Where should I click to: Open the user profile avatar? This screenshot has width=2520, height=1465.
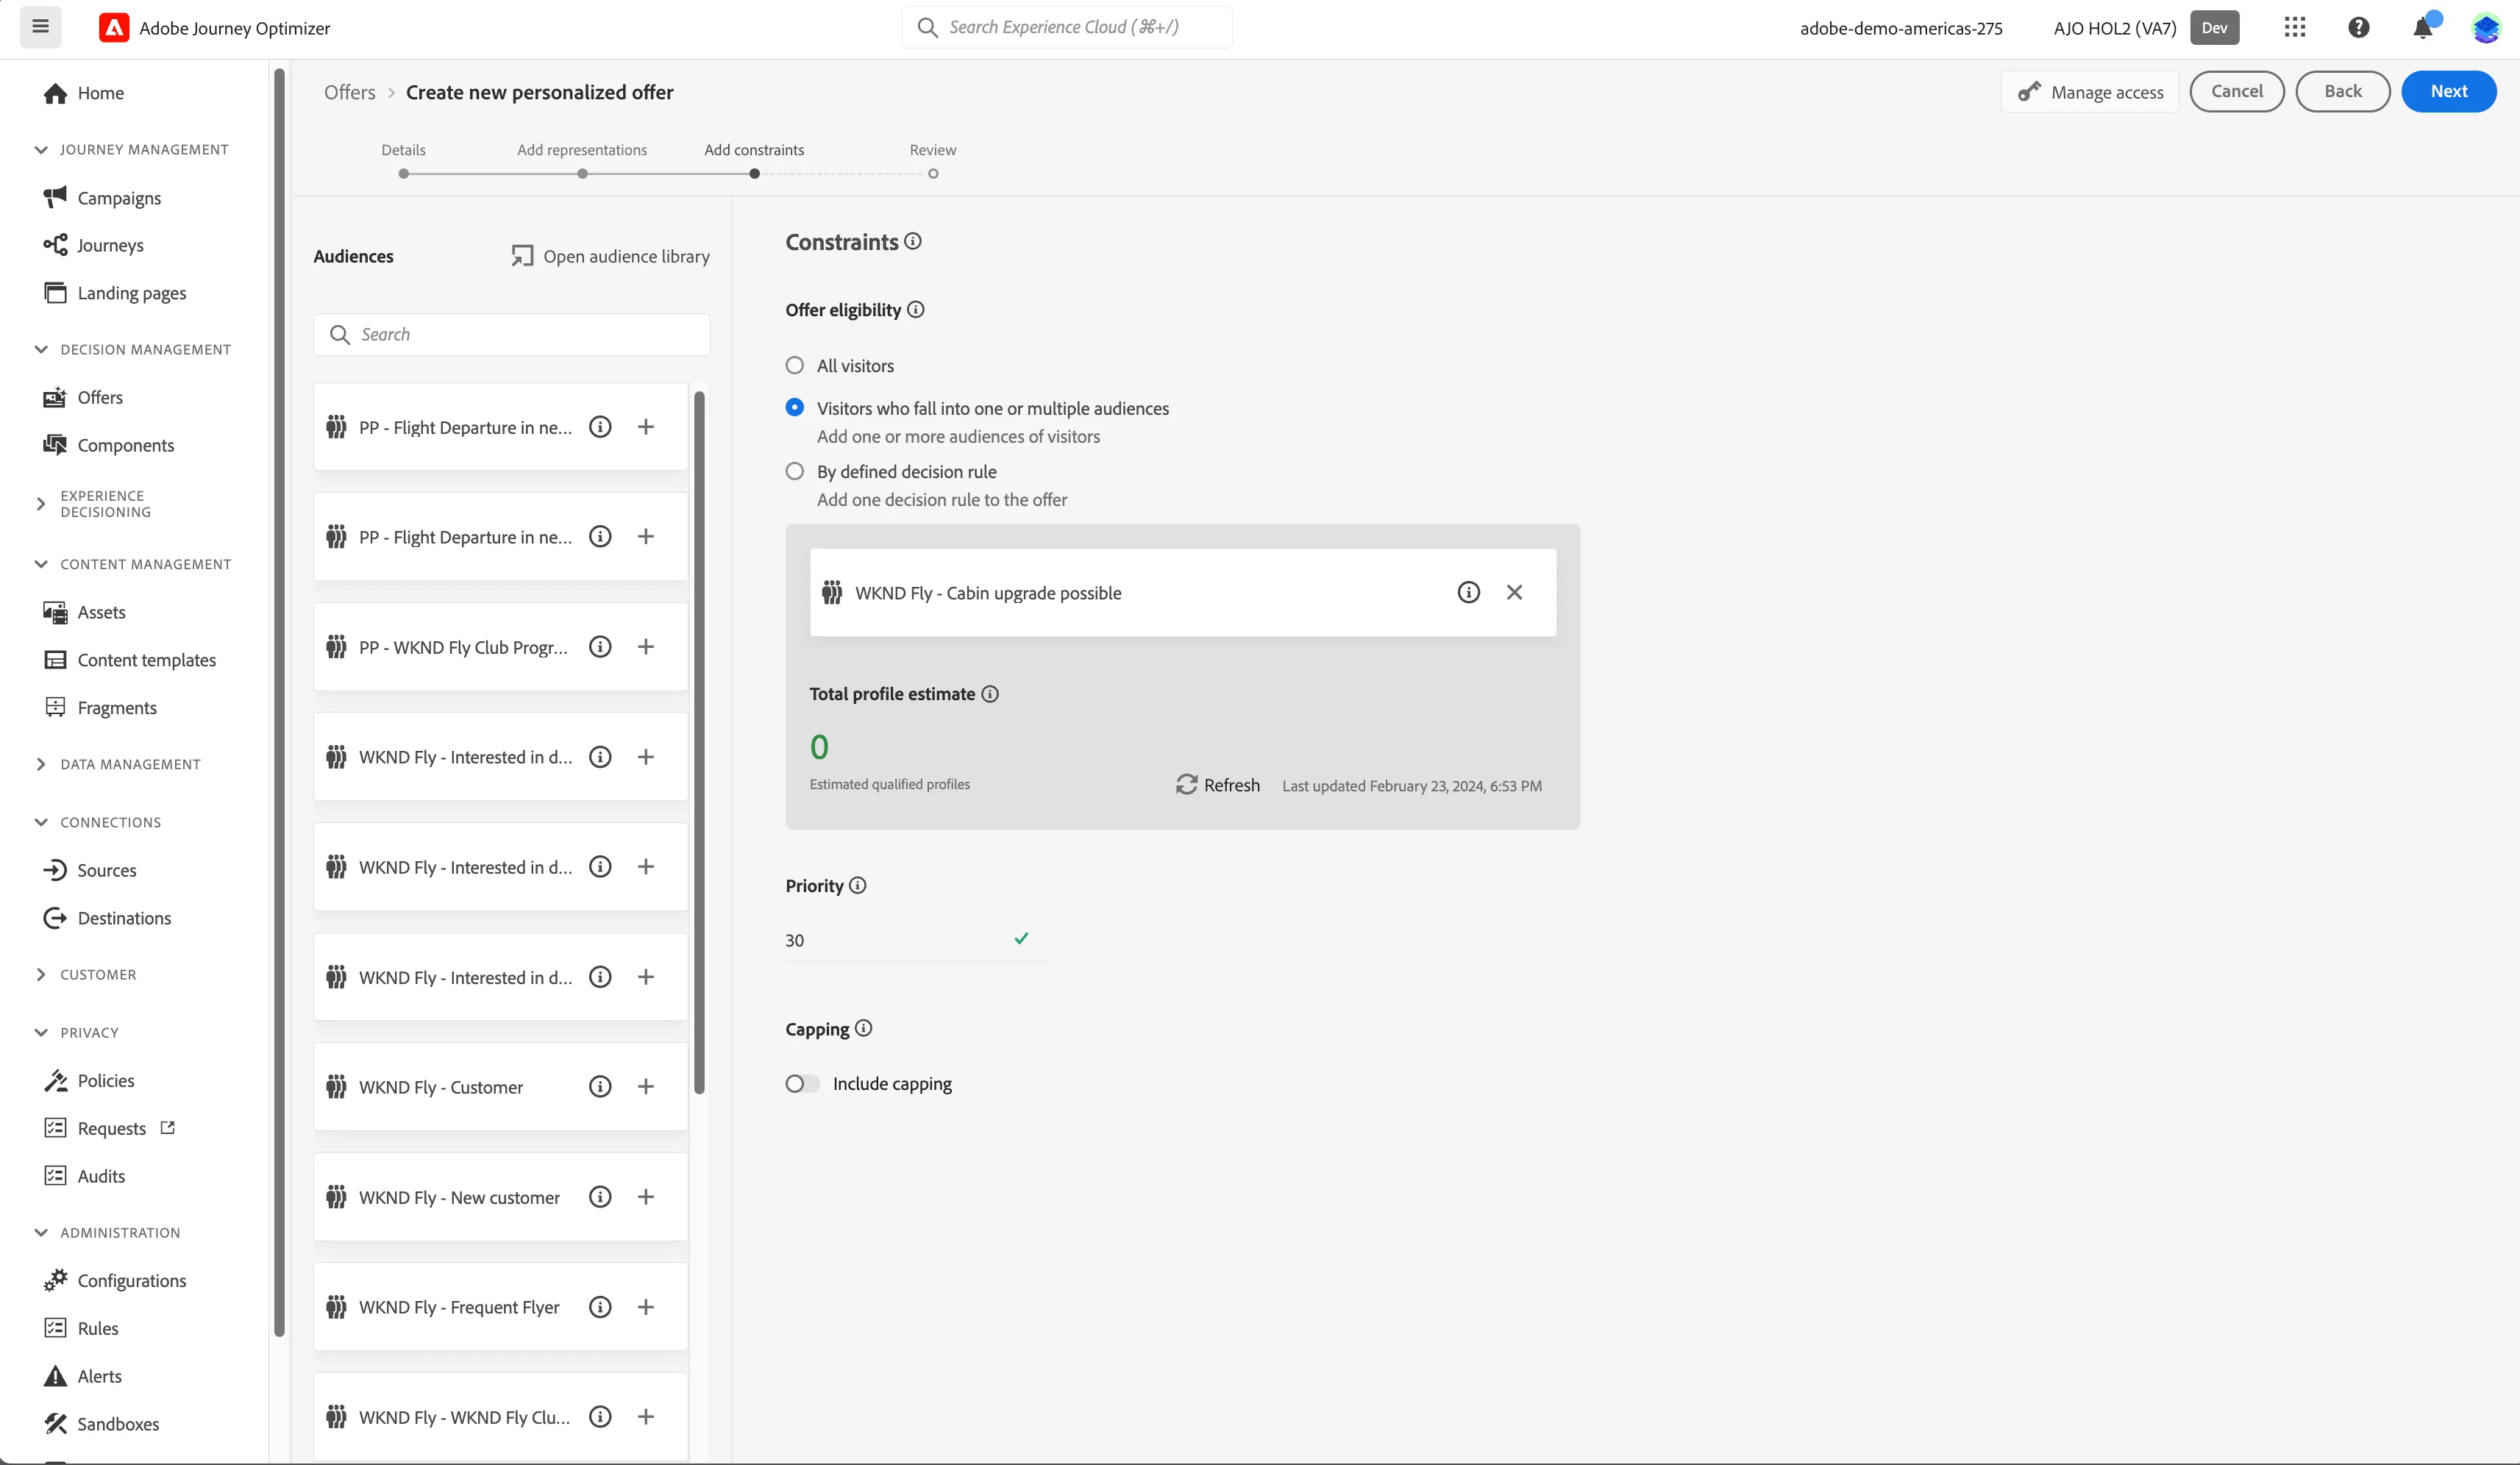click(x=2485, y=27)
